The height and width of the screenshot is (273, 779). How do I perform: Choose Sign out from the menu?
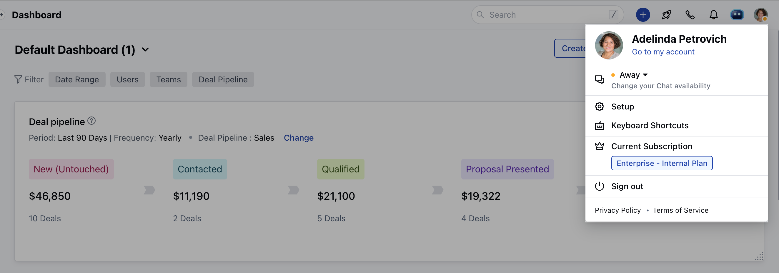pyautogui.click(x=627, y=186)
